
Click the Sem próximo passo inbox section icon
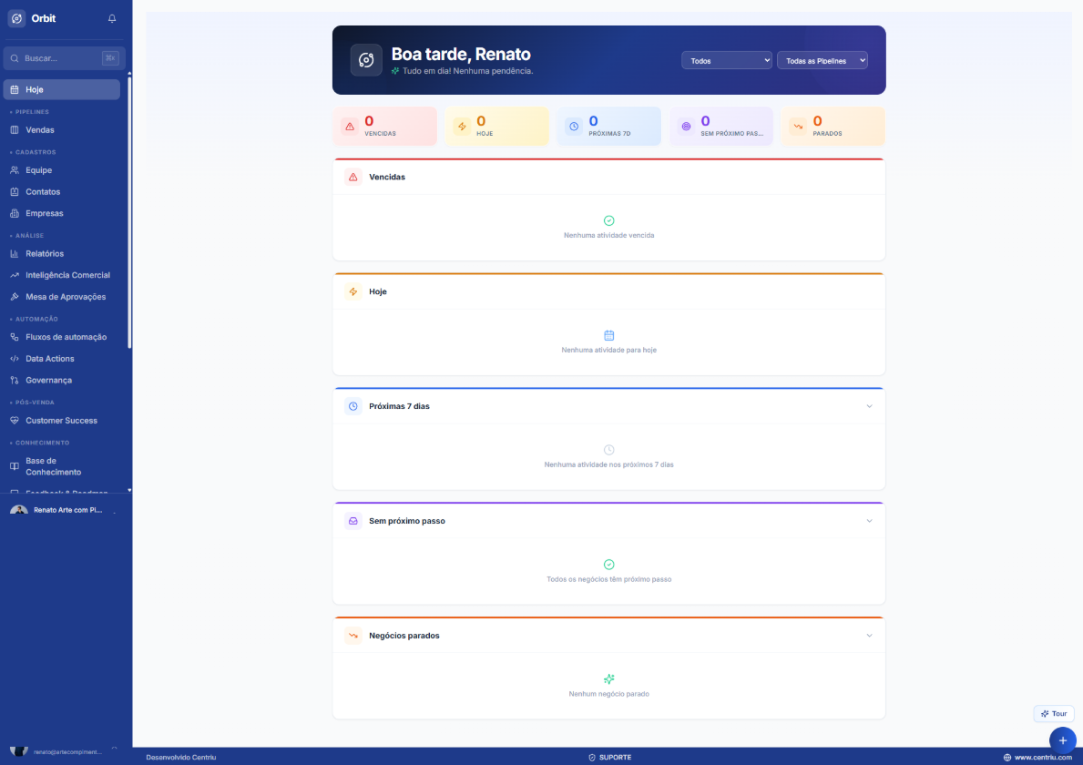352,521
